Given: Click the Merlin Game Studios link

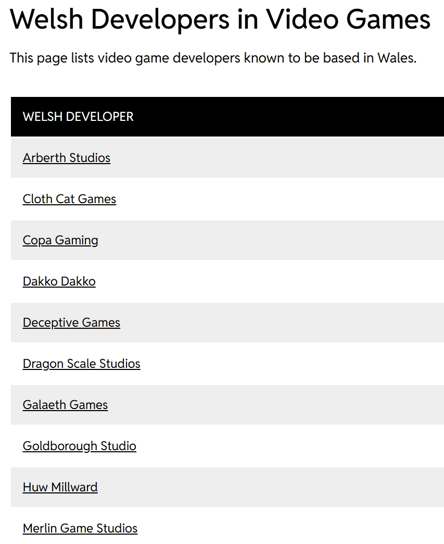Looking at the screenshot, I should click(x=80, y=528).
